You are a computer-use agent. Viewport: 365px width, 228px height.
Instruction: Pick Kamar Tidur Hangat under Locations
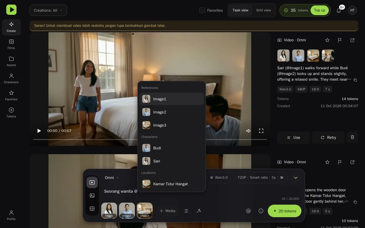[172, 184]
